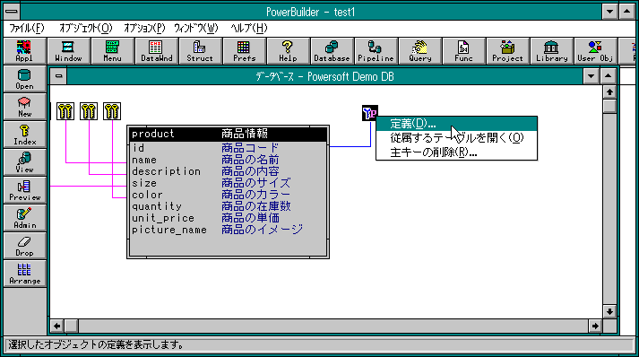This screenshot has height=357, width=639.
Task: Click the Pipeline toolbar icon
Action: [x=376, y=51]
